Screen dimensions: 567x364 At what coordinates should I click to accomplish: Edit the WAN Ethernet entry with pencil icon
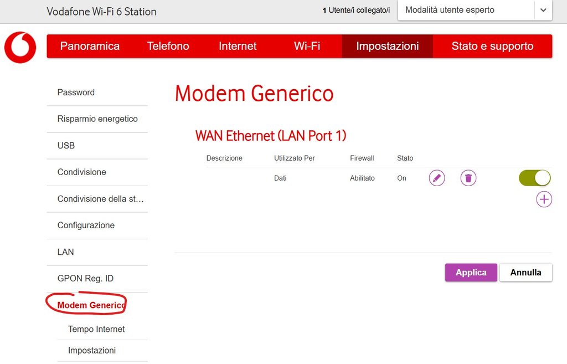(437, 178)
